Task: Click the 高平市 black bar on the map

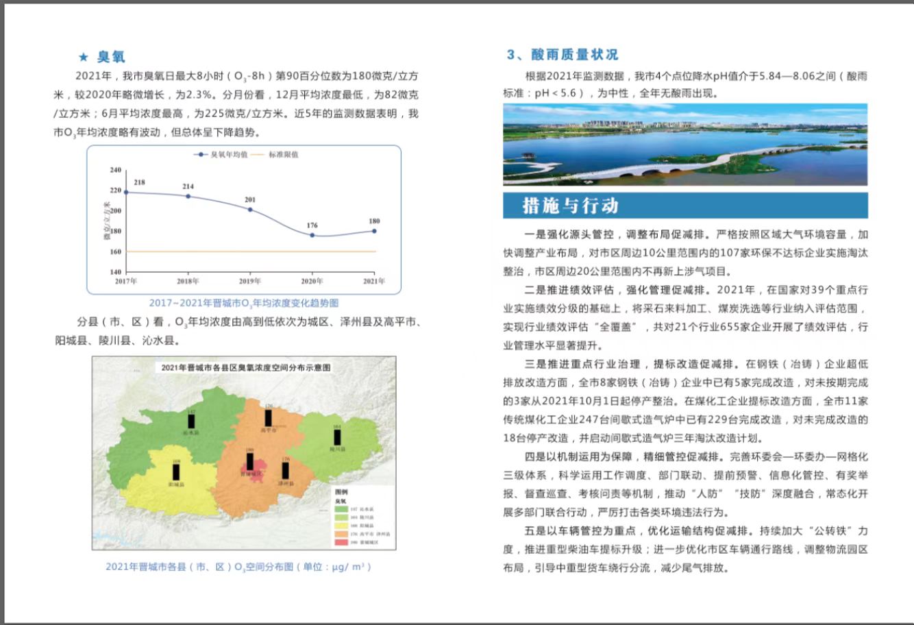Action: (x=269, y=417)
